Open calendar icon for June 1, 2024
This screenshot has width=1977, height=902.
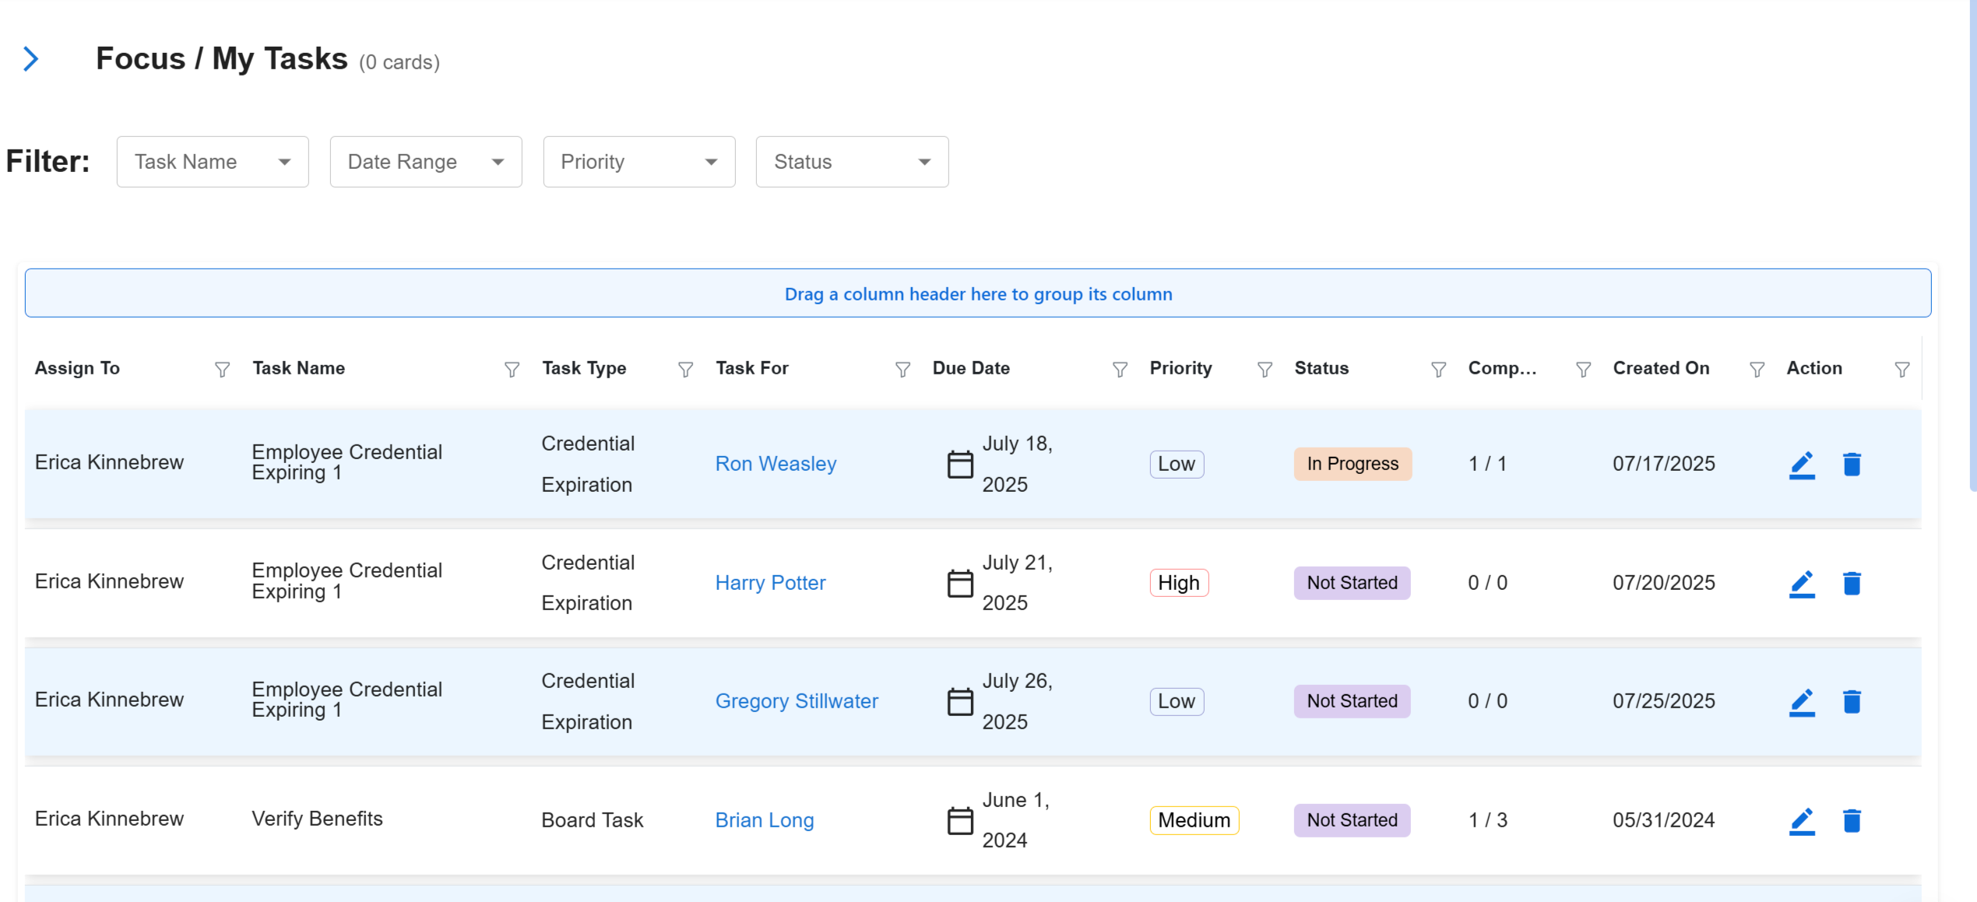[x=959, y=821]
